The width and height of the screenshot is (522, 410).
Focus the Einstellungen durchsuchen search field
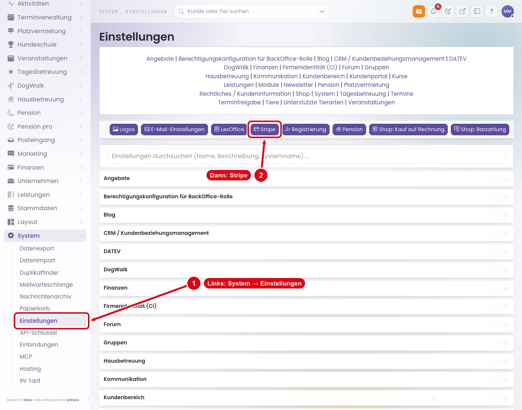(x=306, y=156)
